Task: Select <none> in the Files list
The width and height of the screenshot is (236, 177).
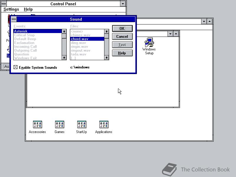Action: pos(87,31)
